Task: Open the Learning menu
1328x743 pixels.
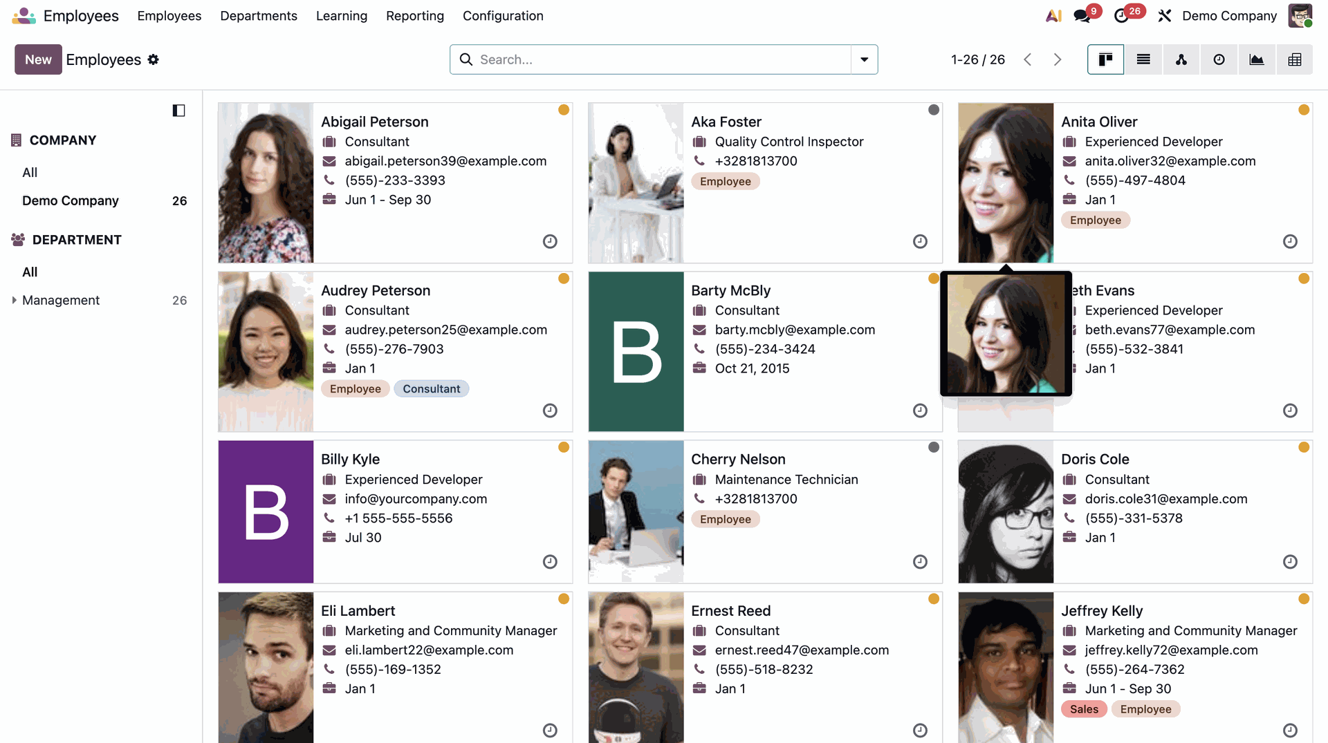Action: (x=342, y=16)
